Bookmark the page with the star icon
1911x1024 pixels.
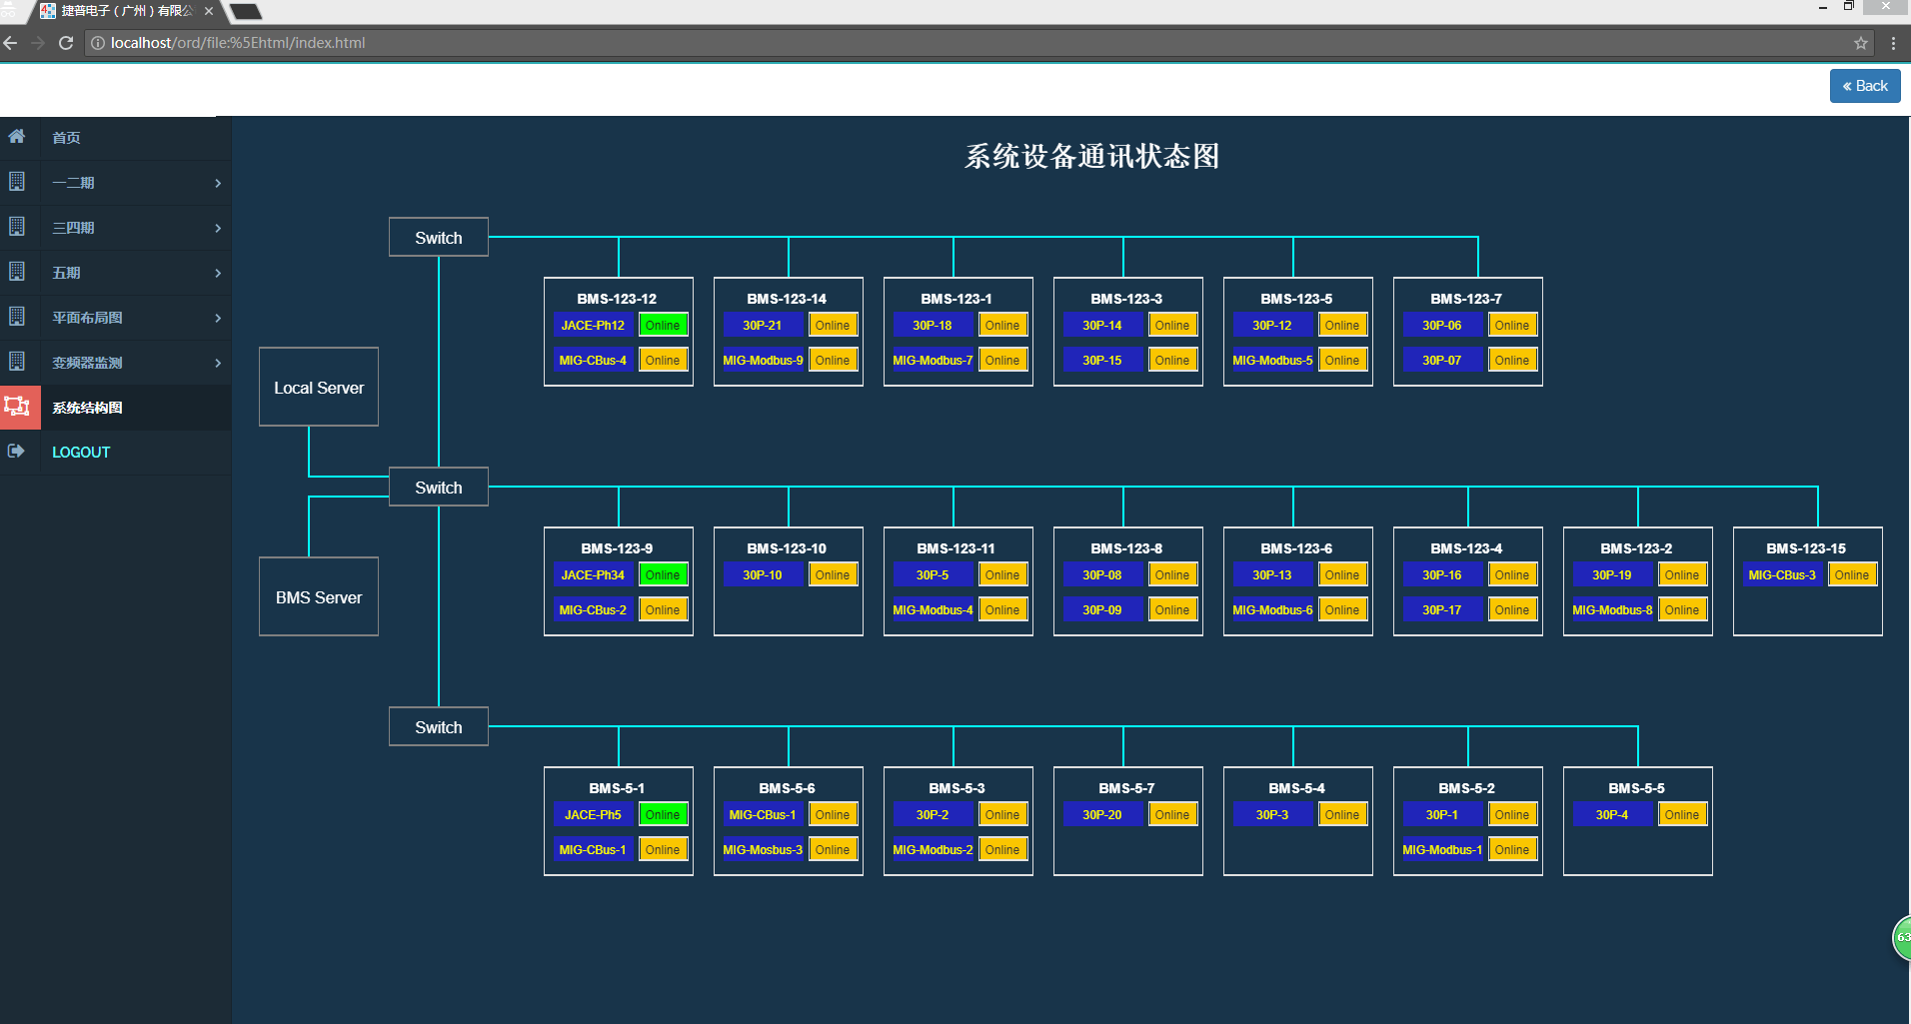click(x=1861, y=43)
